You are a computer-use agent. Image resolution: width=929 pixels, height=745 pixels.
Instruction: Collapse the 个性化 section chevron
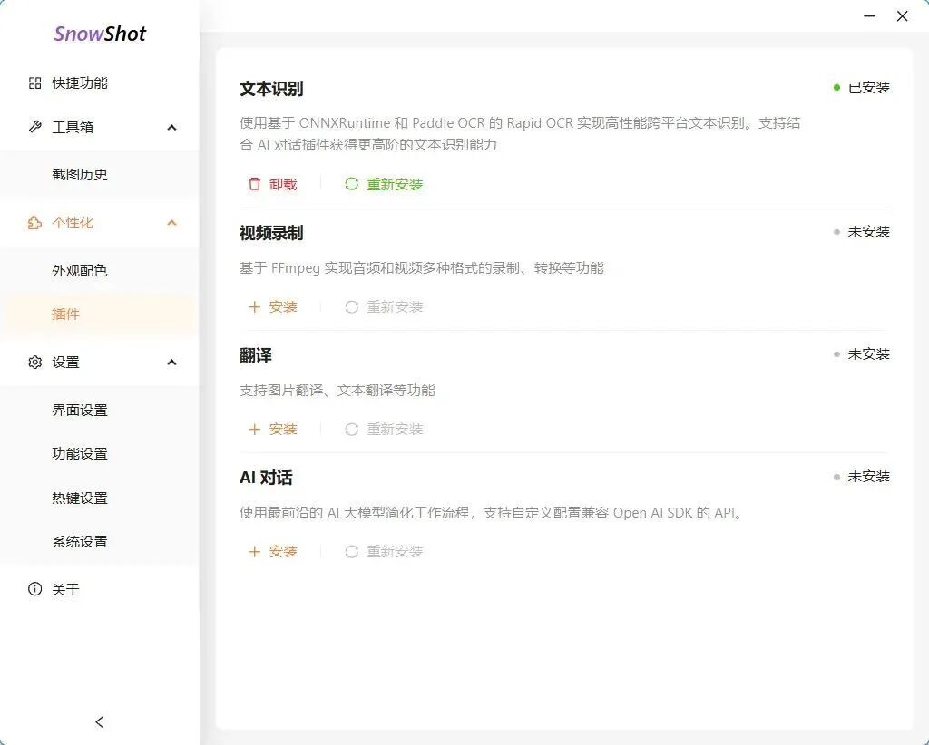tap(171, 222)
